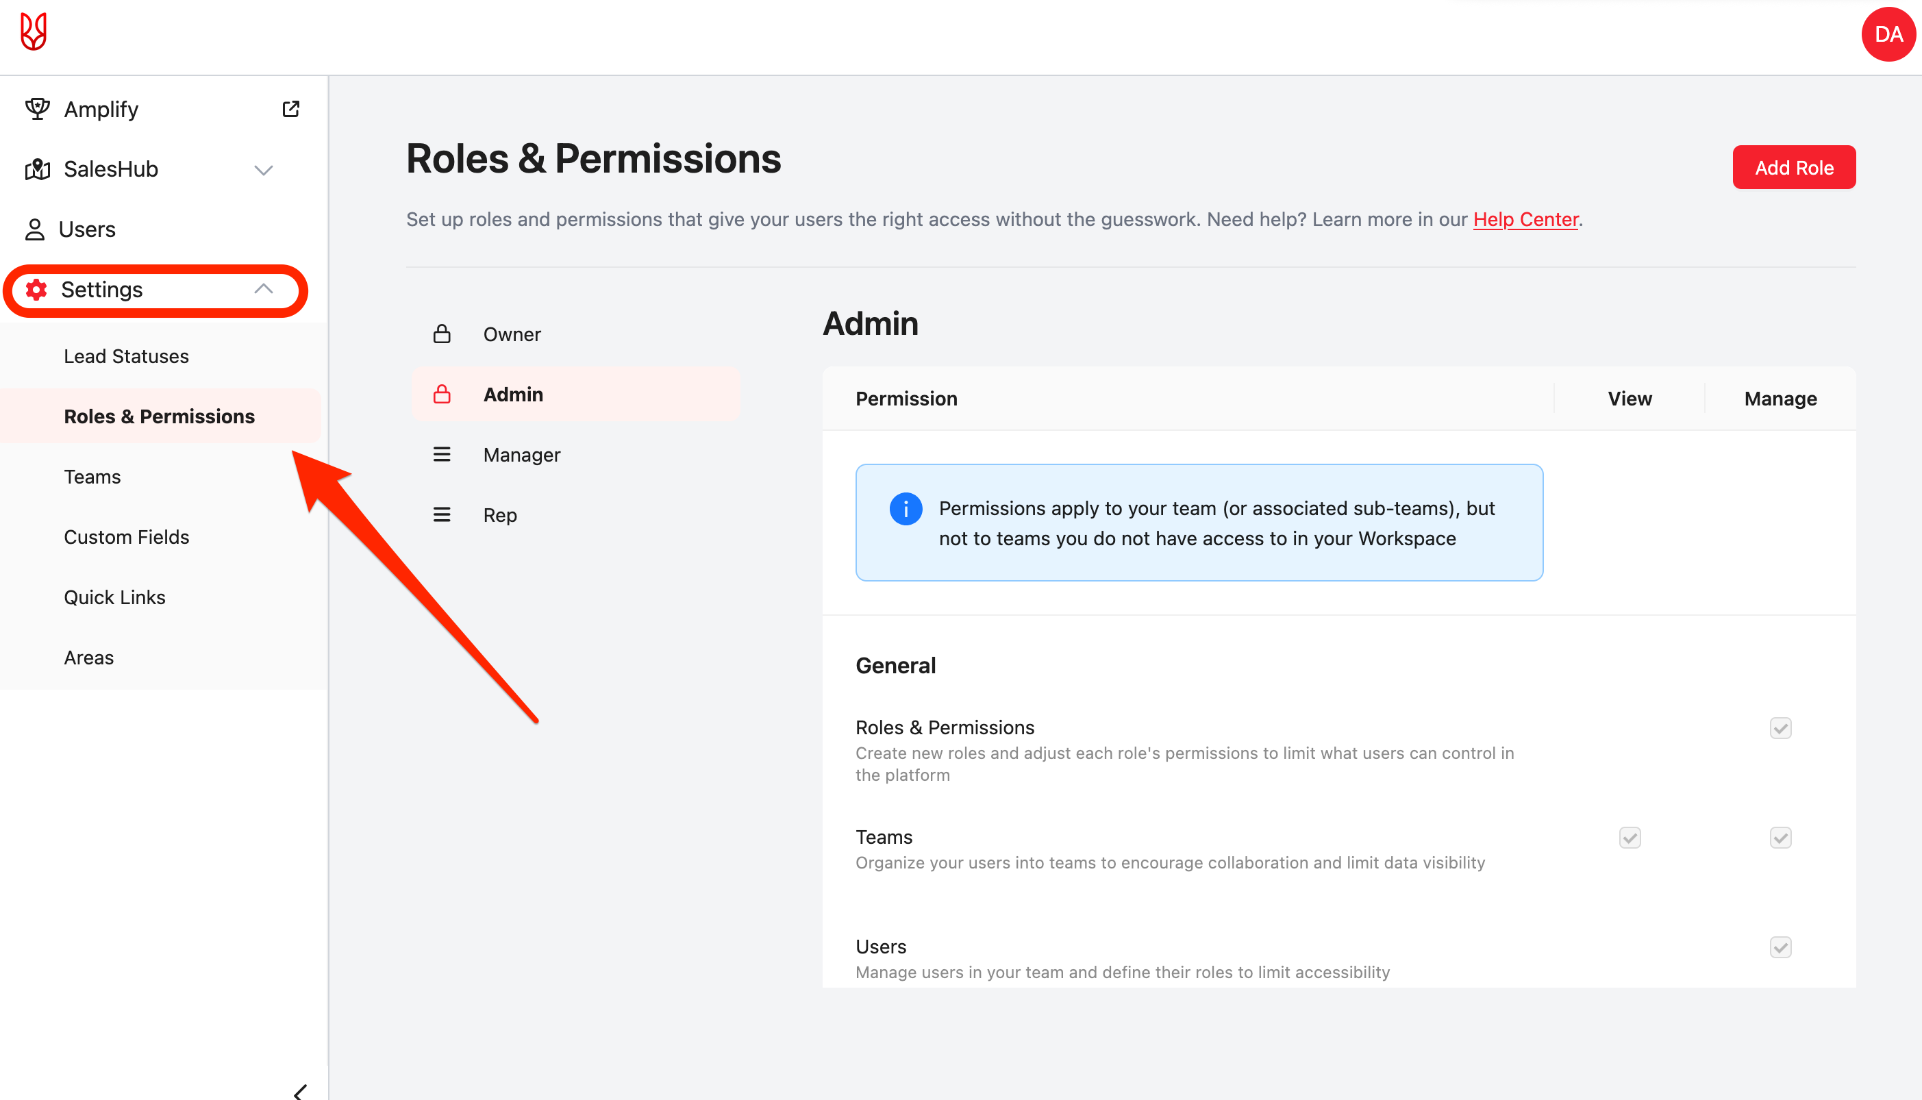Open the Help Center link
This screenshot has width=1922, height=1100.
click(x=1525, y=219)
